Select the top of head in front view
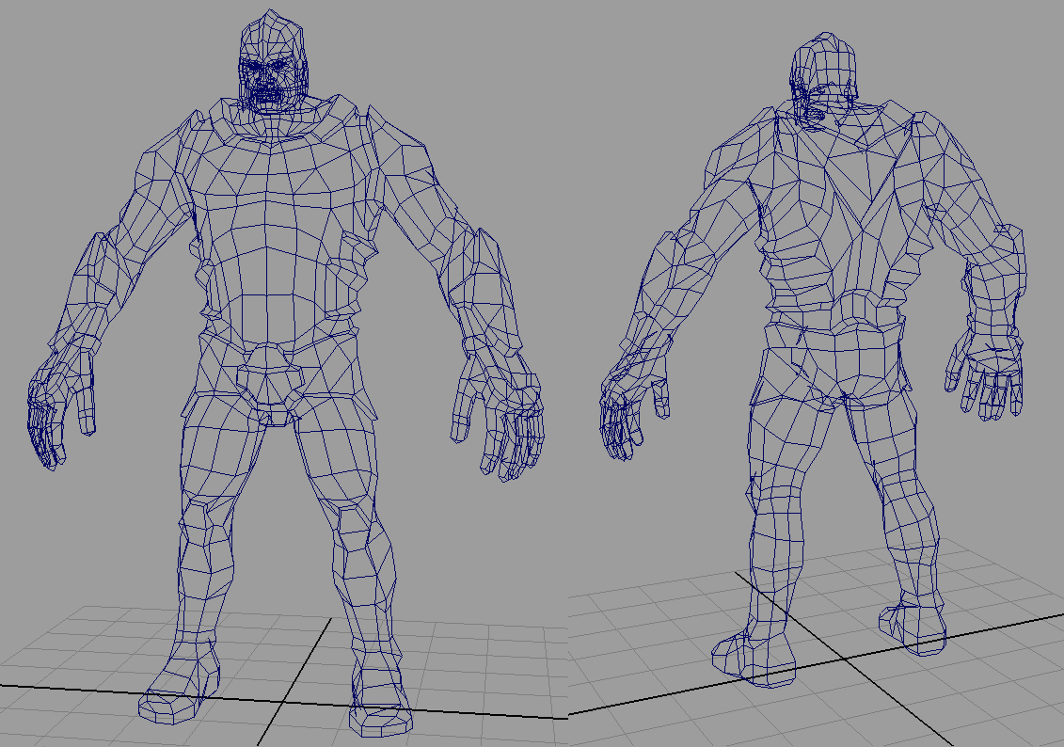 tap(271, 28)
